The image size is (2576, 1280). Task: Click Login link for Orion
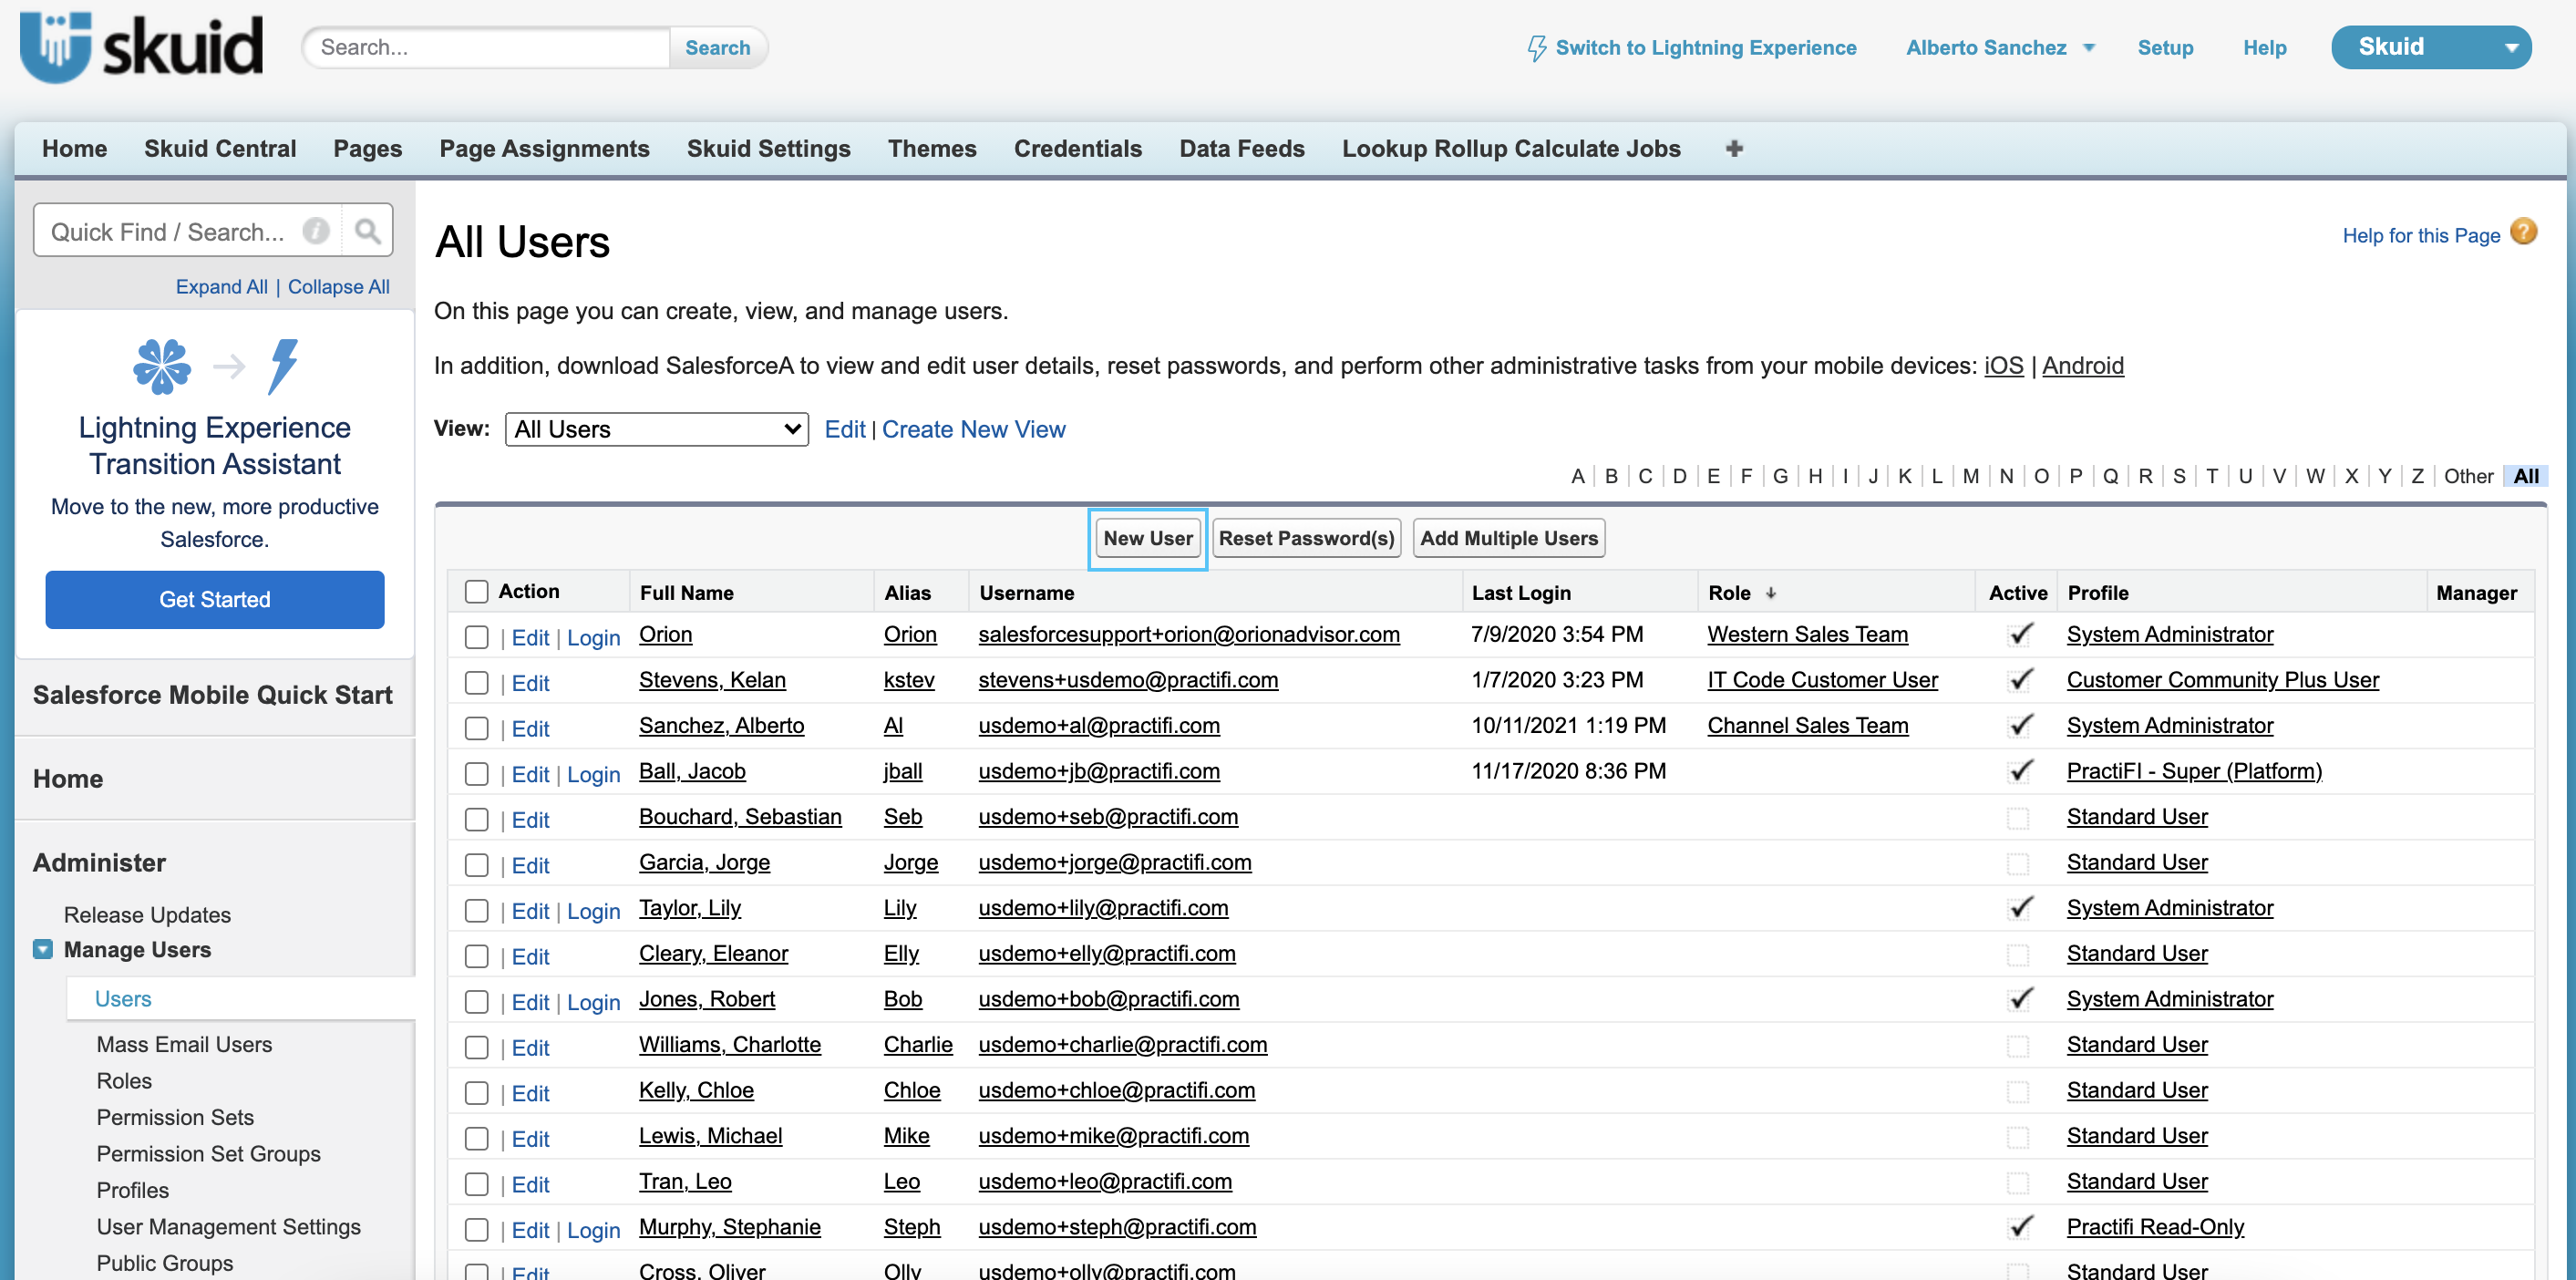click(593, 637)
